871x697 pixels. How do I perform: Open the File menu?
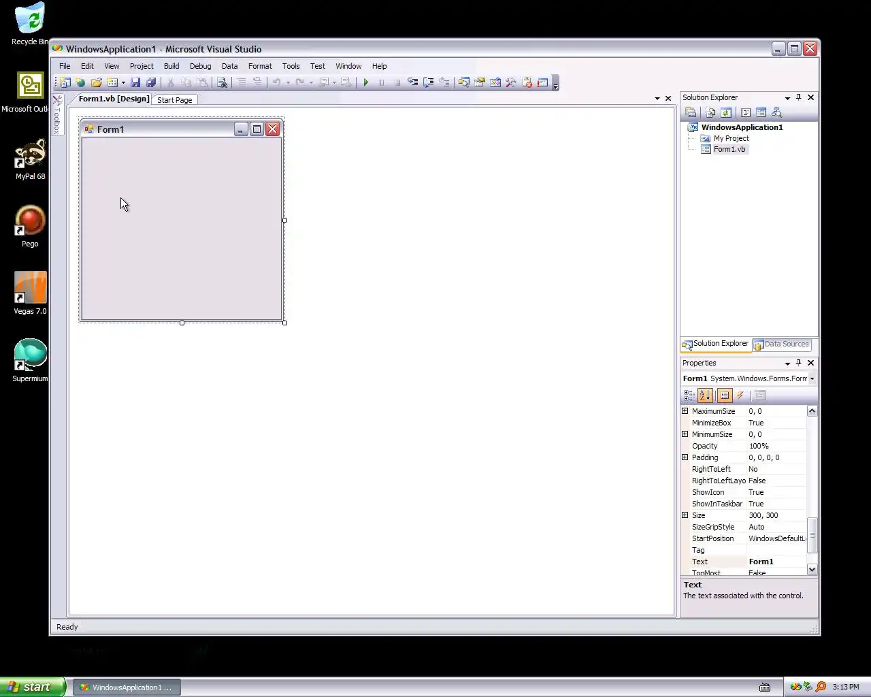pos(65,66)
